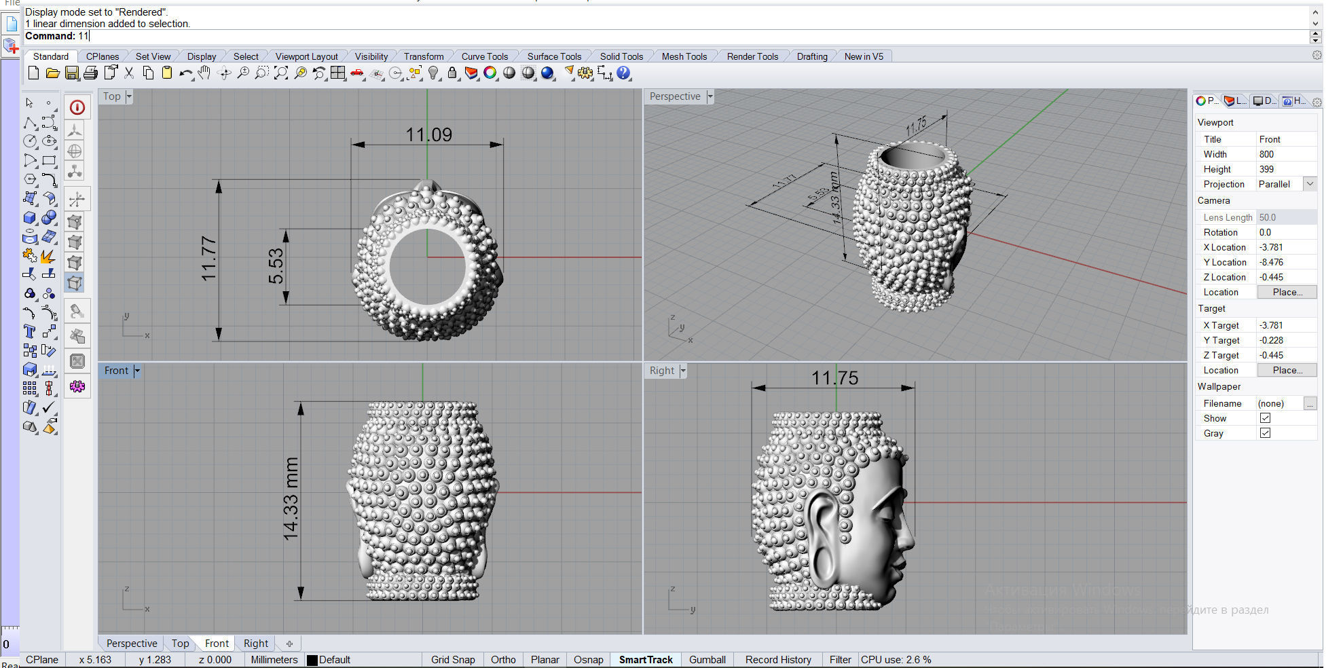Toggle Ortho mode
This screenshot has height=668, width=1343.
503,659
